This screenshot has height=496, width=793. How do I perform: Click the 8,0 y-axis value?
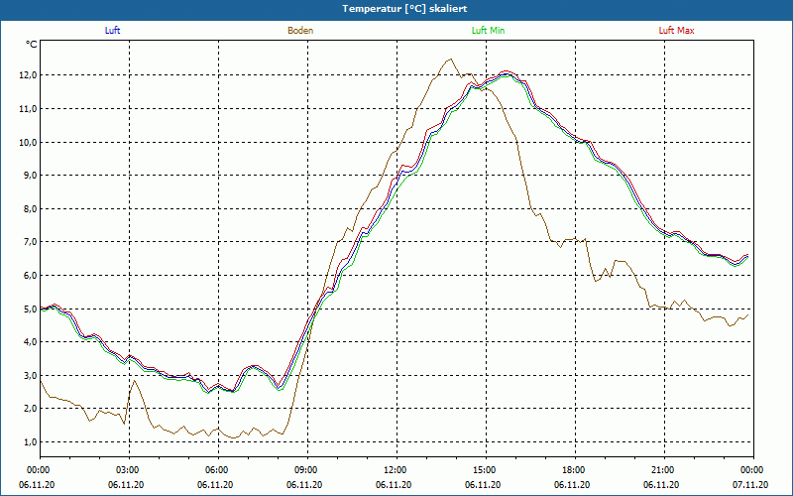point(30,208)
